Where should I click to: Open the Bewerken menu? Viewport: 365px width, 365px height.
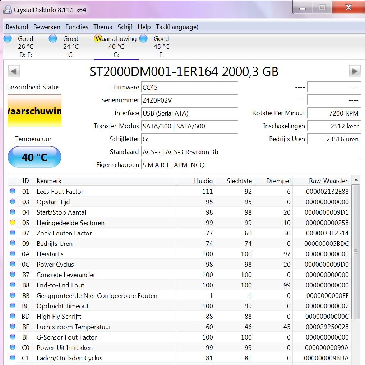pyautogui.click(x=47, y=27)
